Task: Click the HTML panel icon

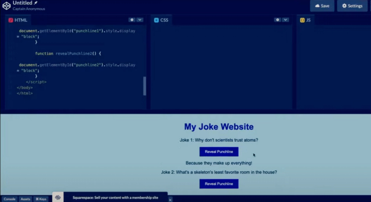Action: click(11, 20)
